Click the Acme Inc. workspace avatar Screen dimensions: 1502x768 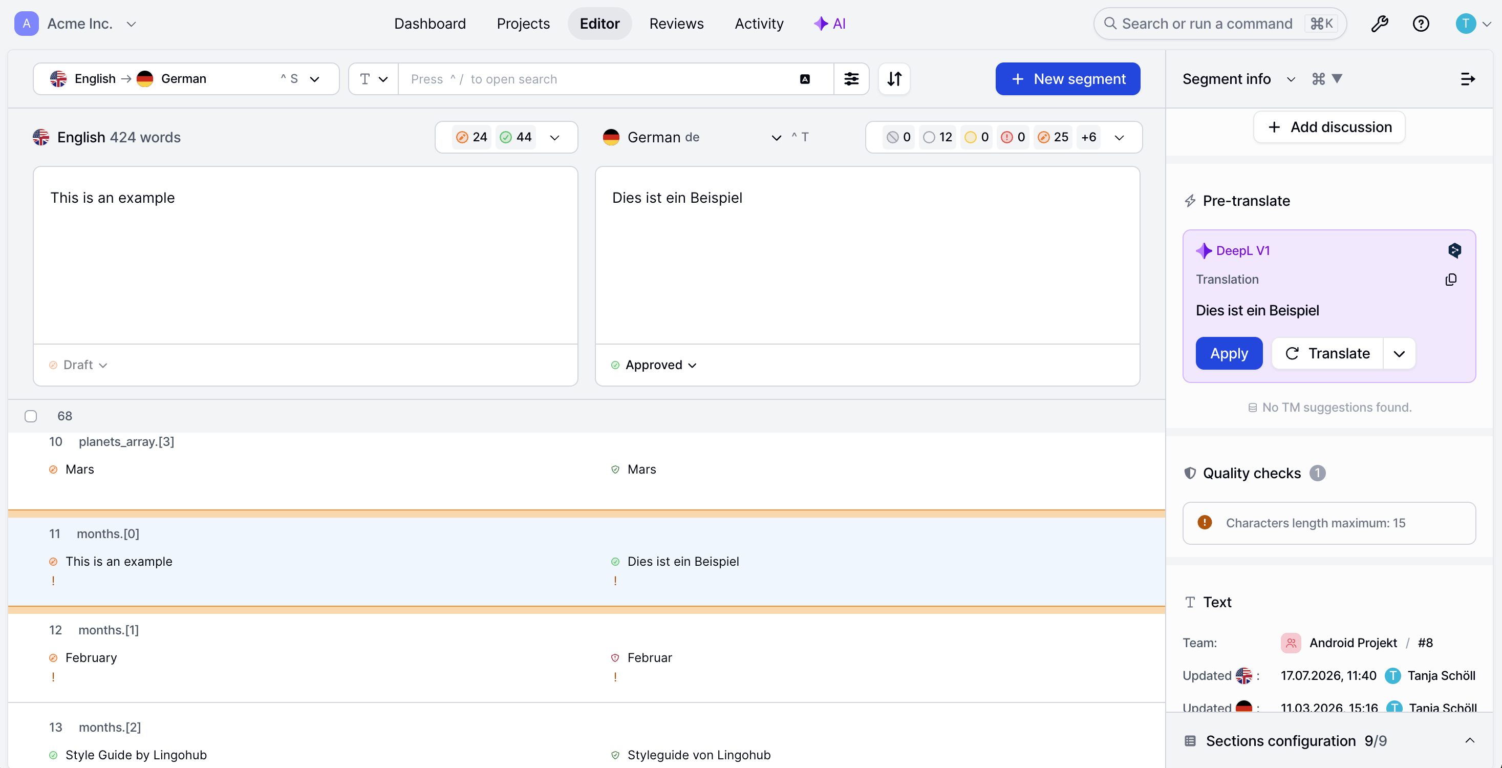[26, 24]
